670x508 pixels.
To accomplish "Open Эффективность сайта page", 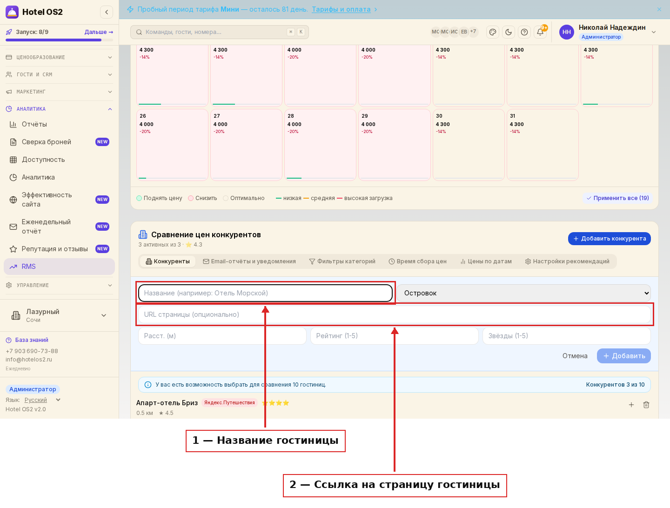I will pos(59,200).
